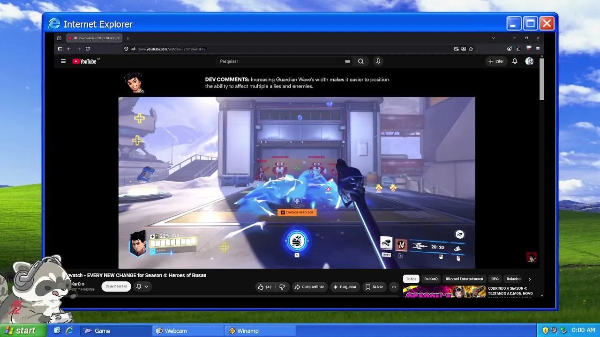Click the taskbar clock showing 0:00 AM
600x337 pixels.
584,330
